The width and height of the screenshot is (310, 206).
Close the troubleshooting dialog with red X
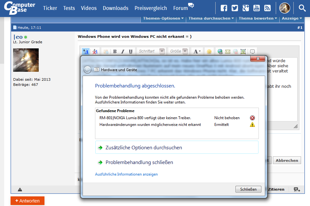click(258, 59)
